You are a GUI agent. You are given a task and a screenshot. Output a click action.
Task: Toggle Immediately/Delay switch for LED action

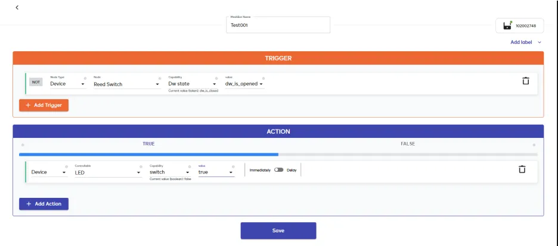click(278, 170)
